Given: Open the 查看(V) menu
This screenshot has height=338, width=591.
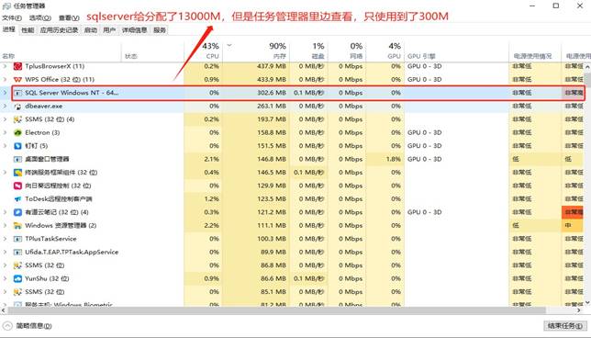Looking at the screenshot, I should pyautogui.click(x=69, y=17).
